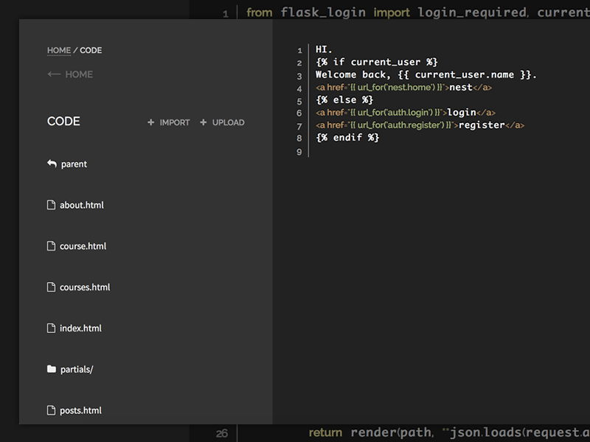This screenshot has width=590, height=442.
Task: Click the file icon beside course.html
Action: [x=50, y=246]
